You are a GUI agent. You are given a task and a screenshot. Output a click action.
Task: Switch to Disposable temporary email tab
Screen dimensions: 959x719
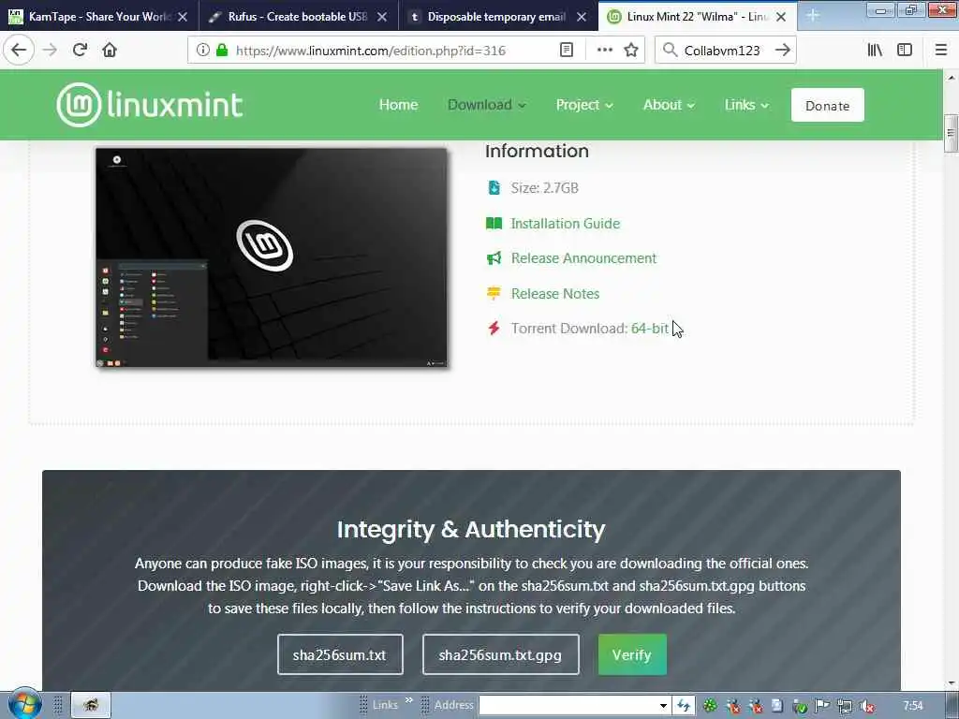click(x=497, y=17)
